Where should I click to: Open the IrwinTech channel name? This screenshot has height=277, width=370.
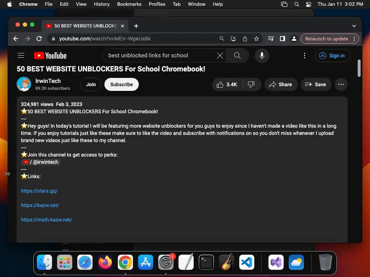[48, 81]
